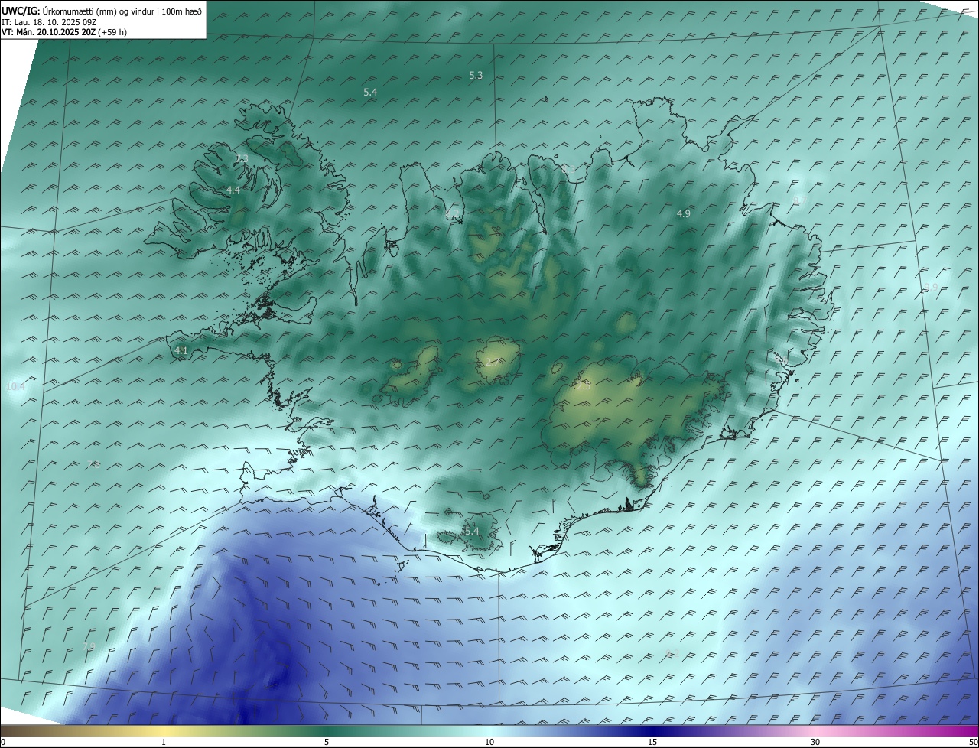
Task: Click the 2.7 value on the central glacier
Action: tap(493, 362)
